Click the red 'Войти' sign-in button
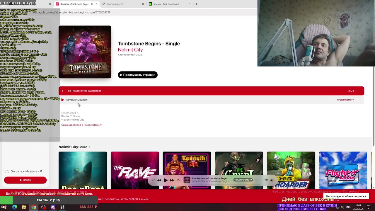Image resolution: width=375 pixels, height=211 pixels. [25, 180]
